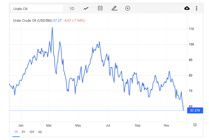Viewport: 209px width, 140px height.
Task: Click the 100 level on price axis
Action: click(x=191, y=44)
